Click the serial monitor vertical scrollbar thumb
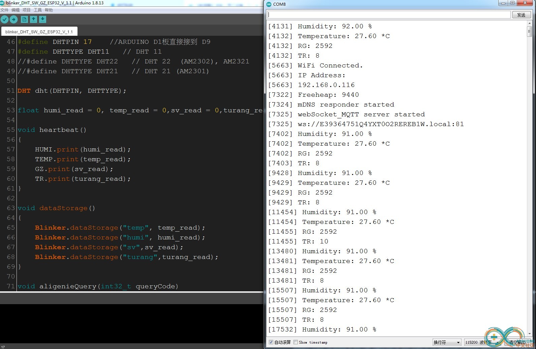This screenshot has width=536, height=349. click(529, 31)
